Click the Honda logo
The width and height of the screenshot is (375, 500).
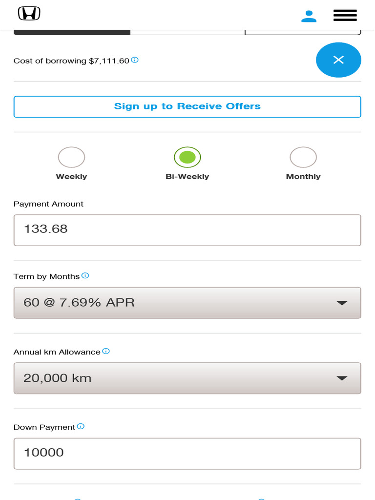coord(29,14)
